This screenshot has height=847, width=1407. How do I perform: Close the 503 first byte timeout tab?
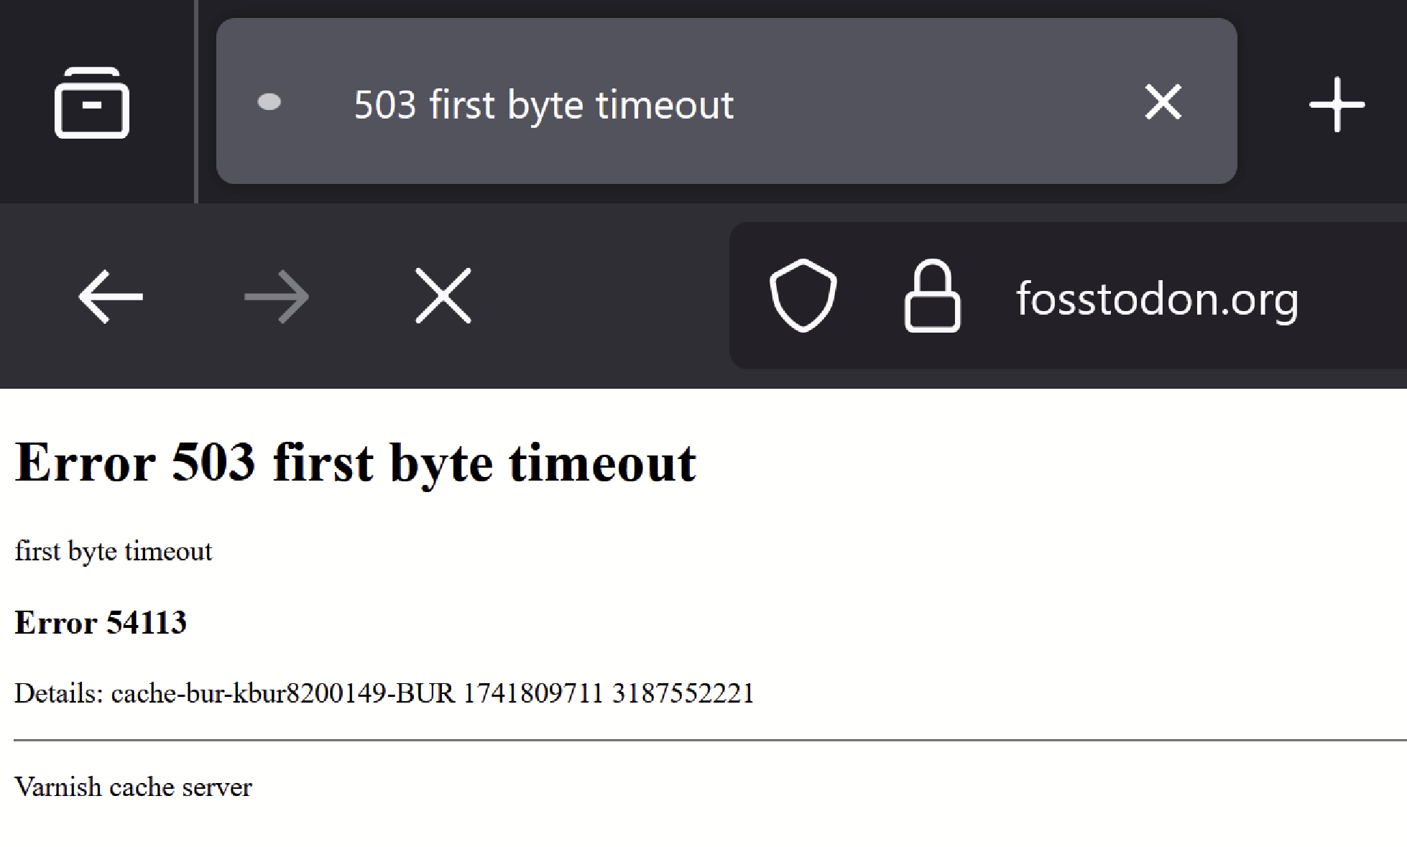(1163, 102)
